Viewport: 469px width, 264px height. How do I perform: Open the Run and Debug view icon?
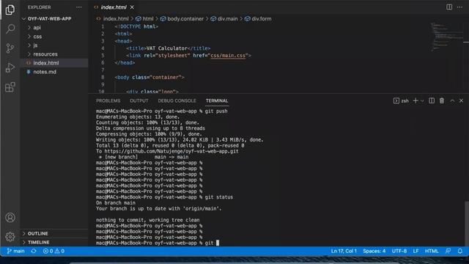(x=10, y=67)
